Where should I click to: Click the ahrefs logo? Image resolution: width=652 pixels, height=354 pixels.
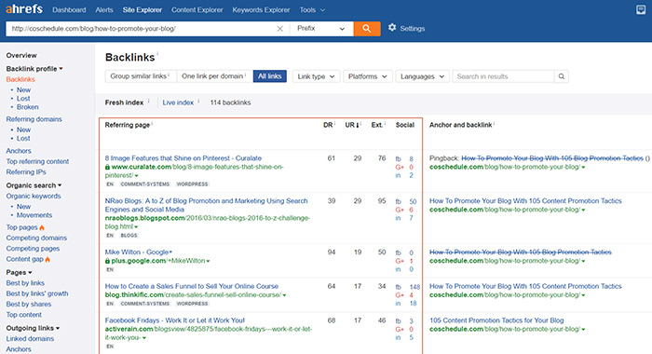[x=24, y=8]
